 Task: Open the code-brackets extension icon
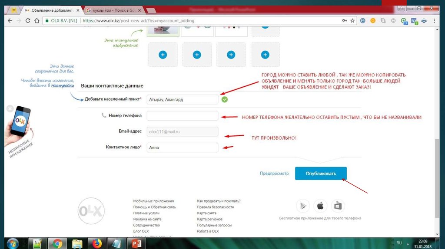tap(414, 21)
